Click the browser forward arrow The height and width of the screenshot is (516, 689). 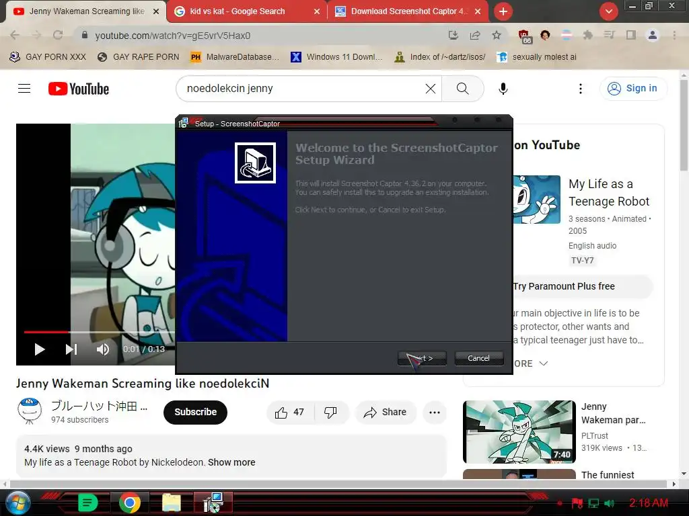point(36,35)
